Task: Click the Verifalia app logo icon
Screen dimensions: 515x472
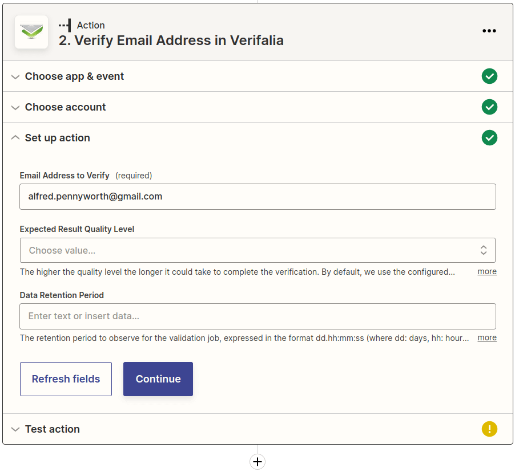Action: point(31,32)
